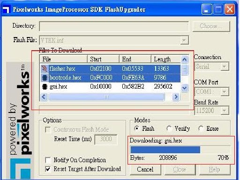This screenshot has width=240, height=180.
Task: Click the Reset Time input field
Action: click(x=106, y=139)
